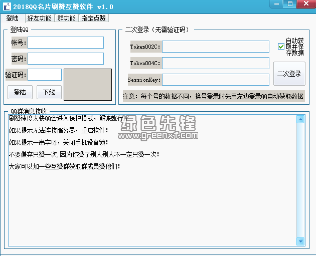Click the line starting 不要嫌弃只赞一次
Image resolution: width=316 pixels, height=256 pixels.
[x=84, y=155]
